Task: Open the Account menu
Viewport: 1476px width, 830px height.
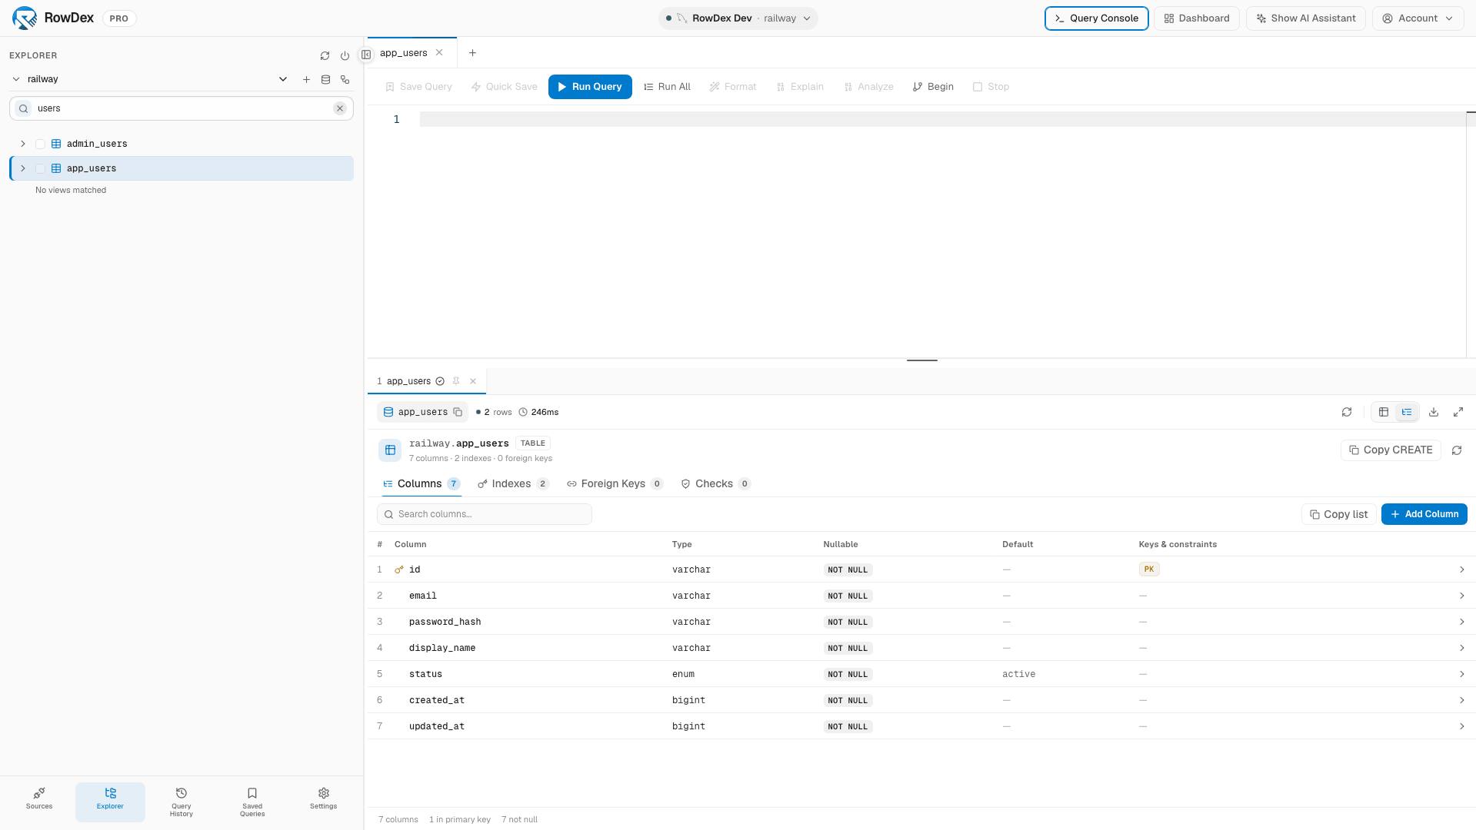Action: coord(1418,18)
